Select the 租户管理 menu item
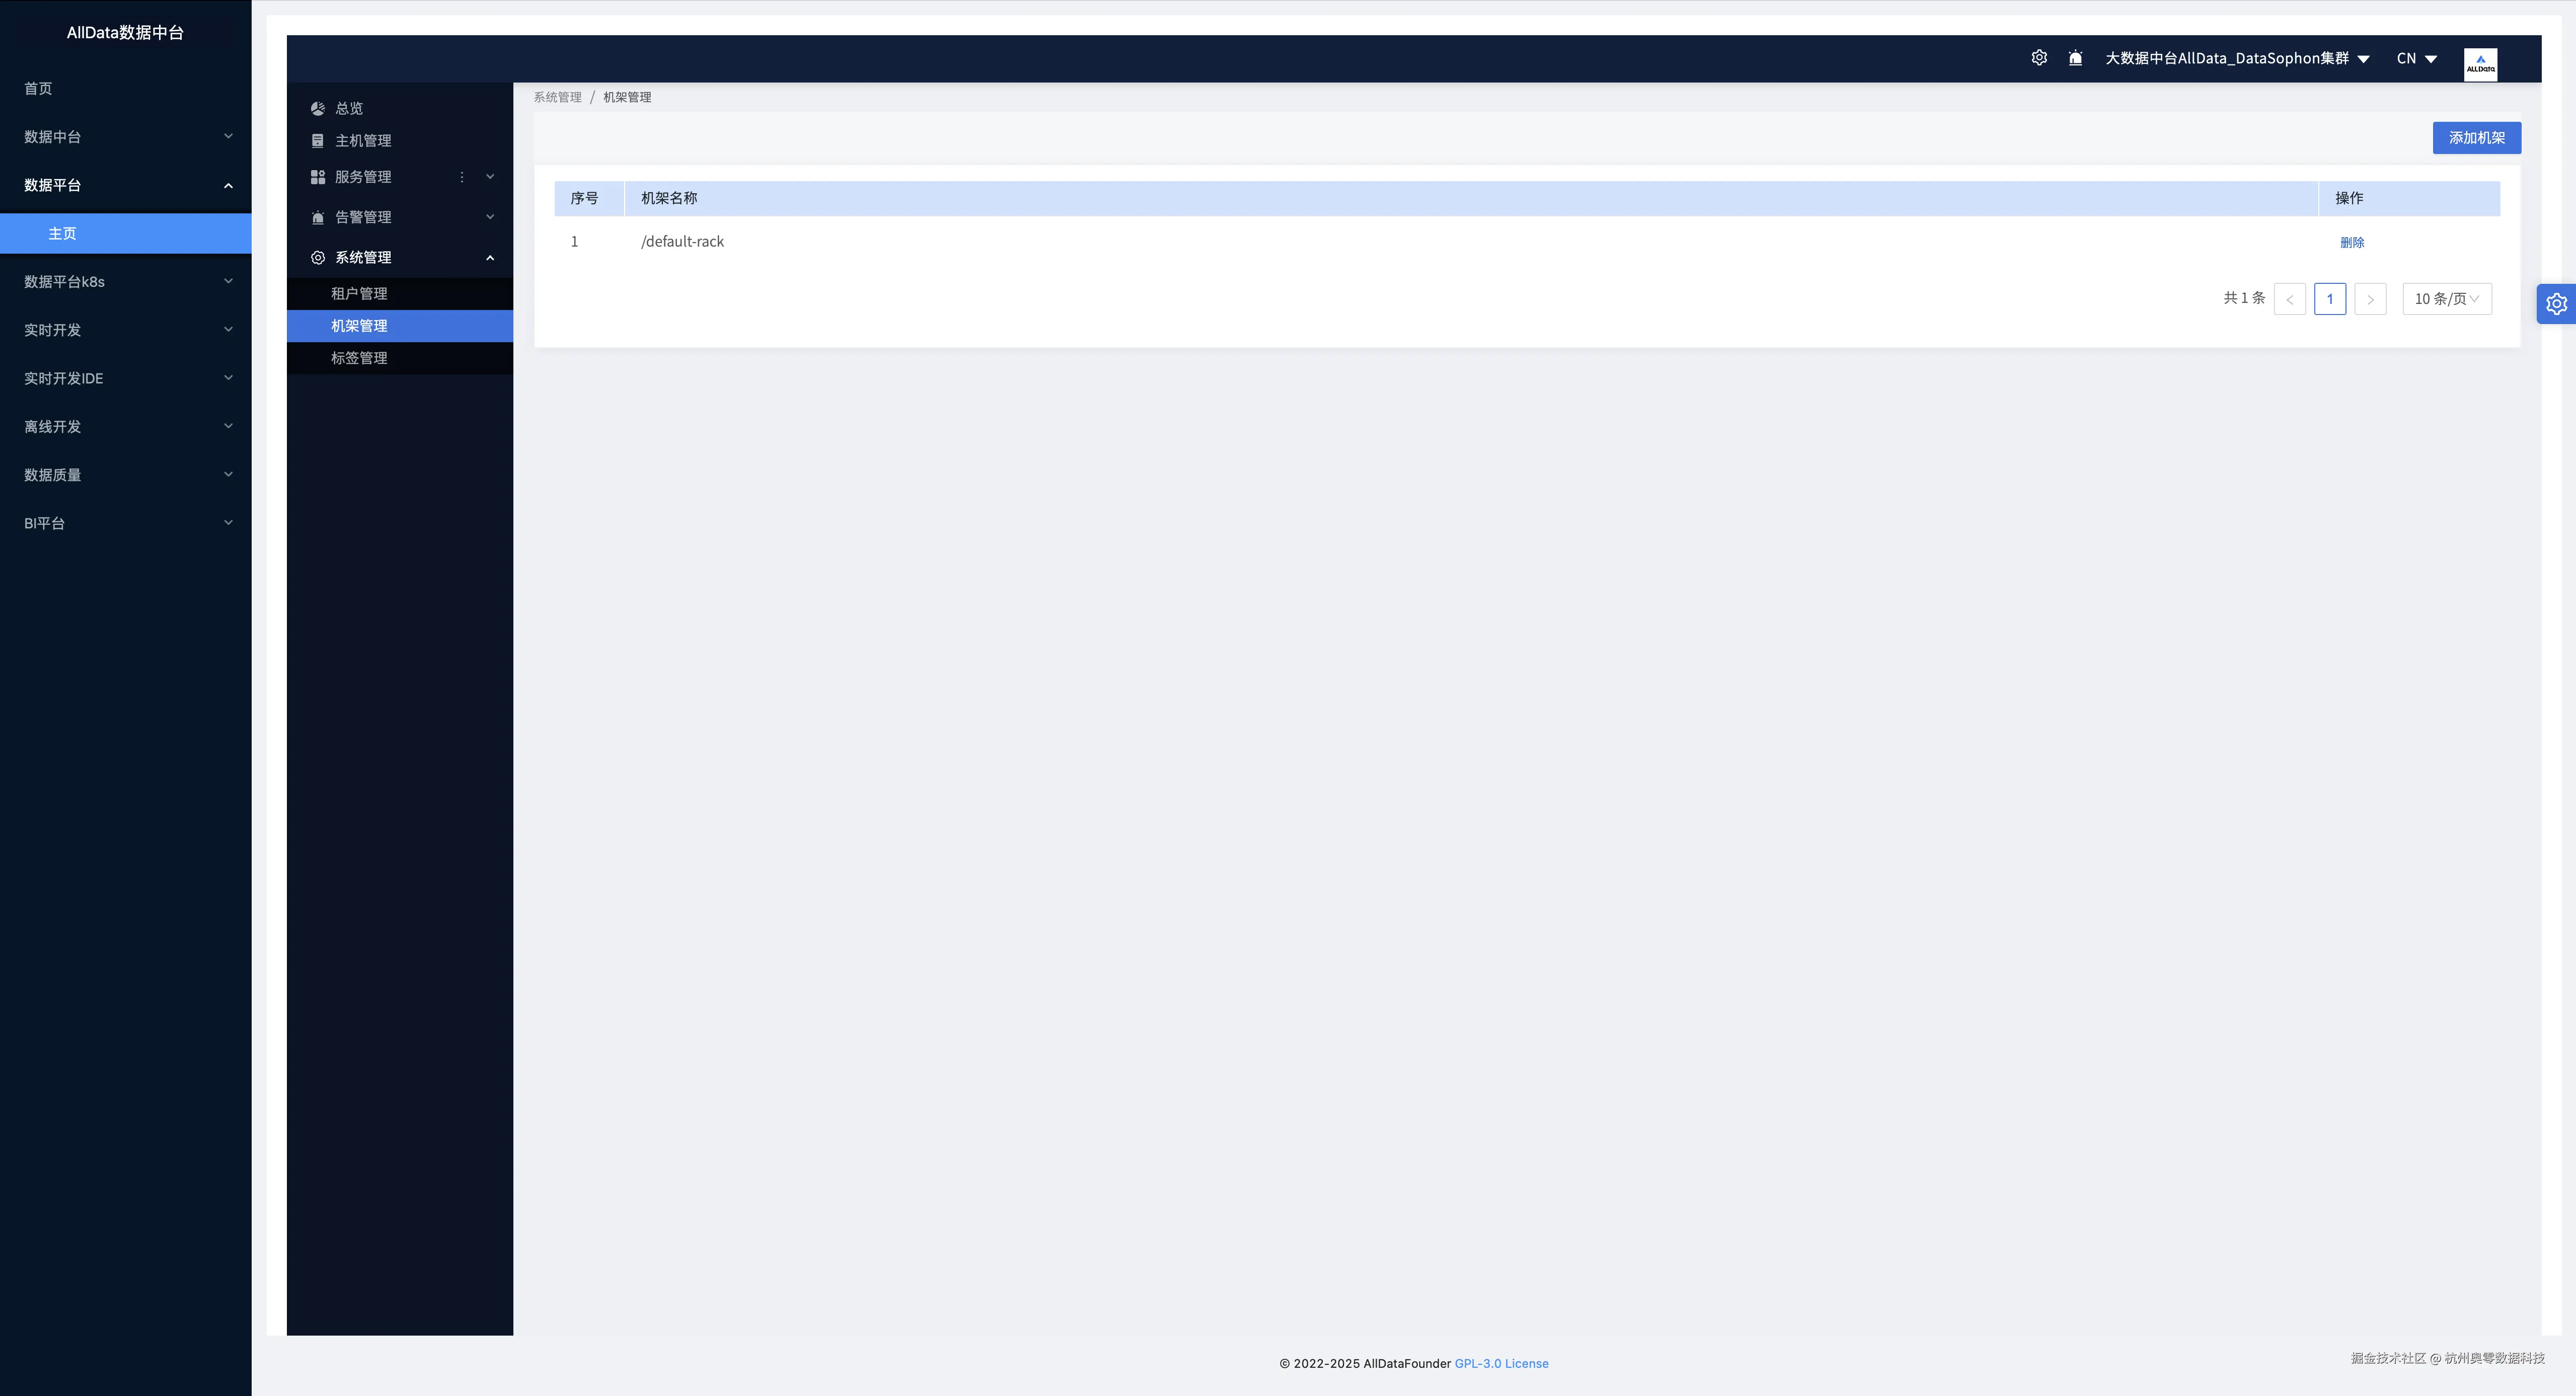The height and width of the screenshot is (1396, 2576). tap(359, 294)
